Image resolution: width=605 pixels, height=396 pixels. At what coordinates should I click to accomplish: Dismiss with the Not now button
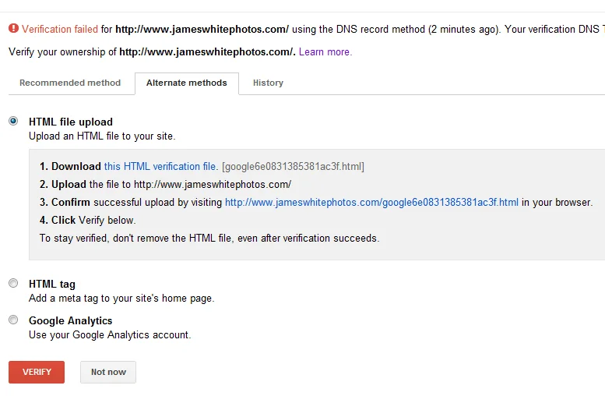pyautogui.click(x=108, y=372)
